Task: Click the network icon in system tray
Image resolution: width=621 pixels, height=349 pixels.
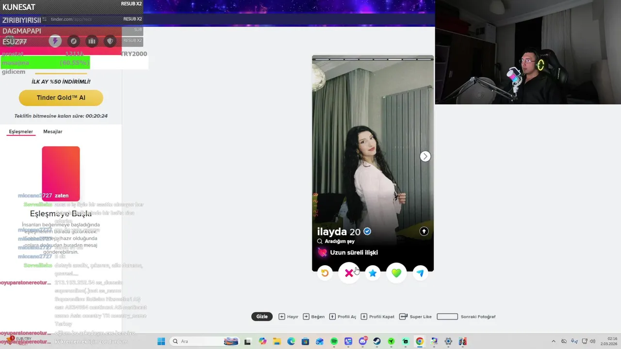Action: pyautogui.click(x=584, y=341)
